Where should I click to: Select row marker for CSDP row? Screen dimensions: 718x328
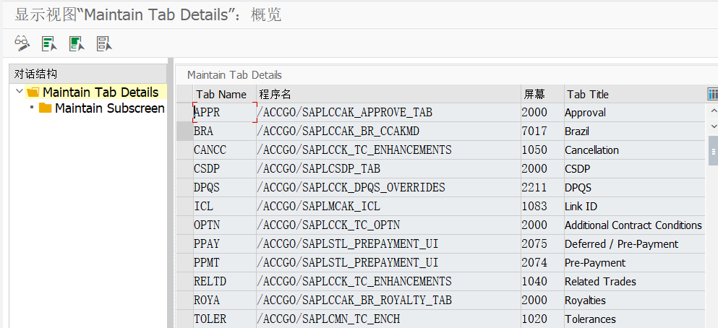tap(185, 169)
